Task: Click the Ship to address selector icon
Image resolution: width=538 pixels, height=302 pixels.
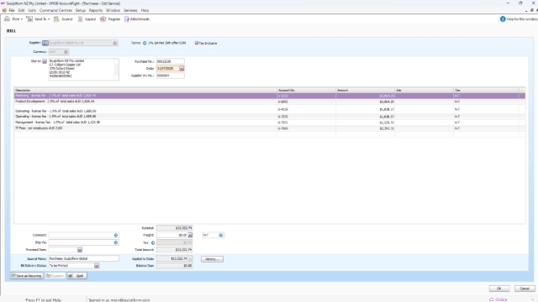Action: [45, 61]
